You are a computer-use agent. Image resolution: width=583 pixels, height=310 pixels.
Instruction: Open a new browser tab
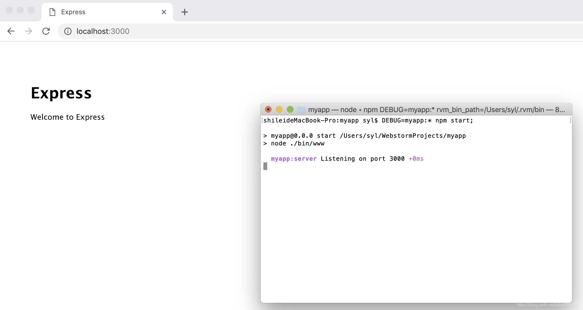tap(185, 12)
